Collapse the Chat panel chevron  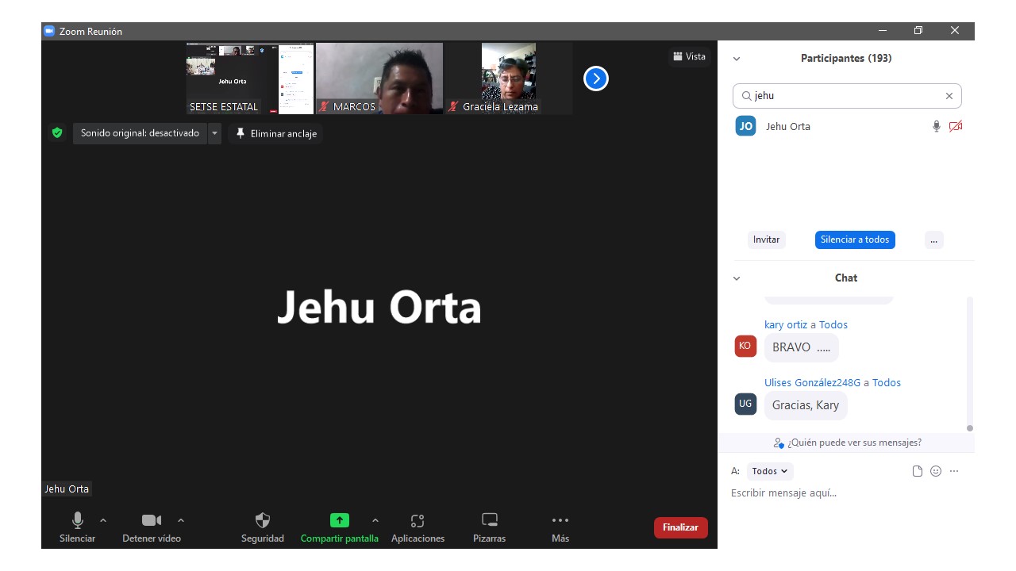click(x=737, y=278)
